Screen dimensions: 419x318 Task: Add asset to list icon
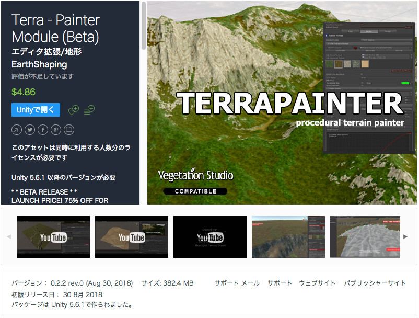click(89, 110)
